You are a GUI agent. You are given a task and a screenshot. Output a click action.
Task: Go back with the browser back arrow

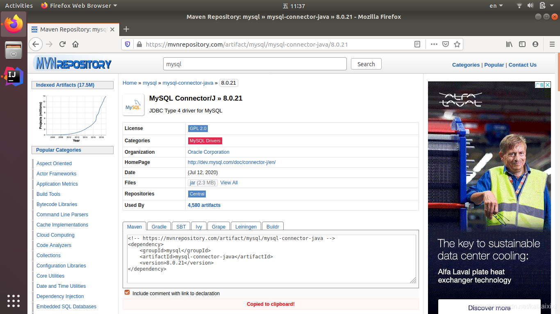click(36, 44)
